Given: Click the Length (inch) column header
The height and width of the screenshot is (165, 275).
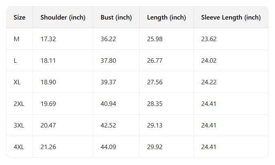Looking at the screenshot, I should 166,18.
